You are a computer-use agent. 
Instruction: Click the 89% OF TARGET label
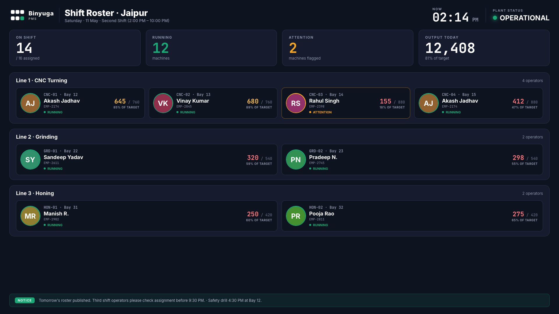click(259, 107)
